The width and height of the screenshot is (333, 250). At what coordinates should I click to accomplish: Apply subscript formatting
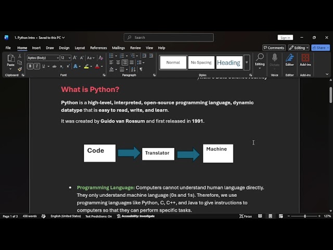click(x=61, y=66)
